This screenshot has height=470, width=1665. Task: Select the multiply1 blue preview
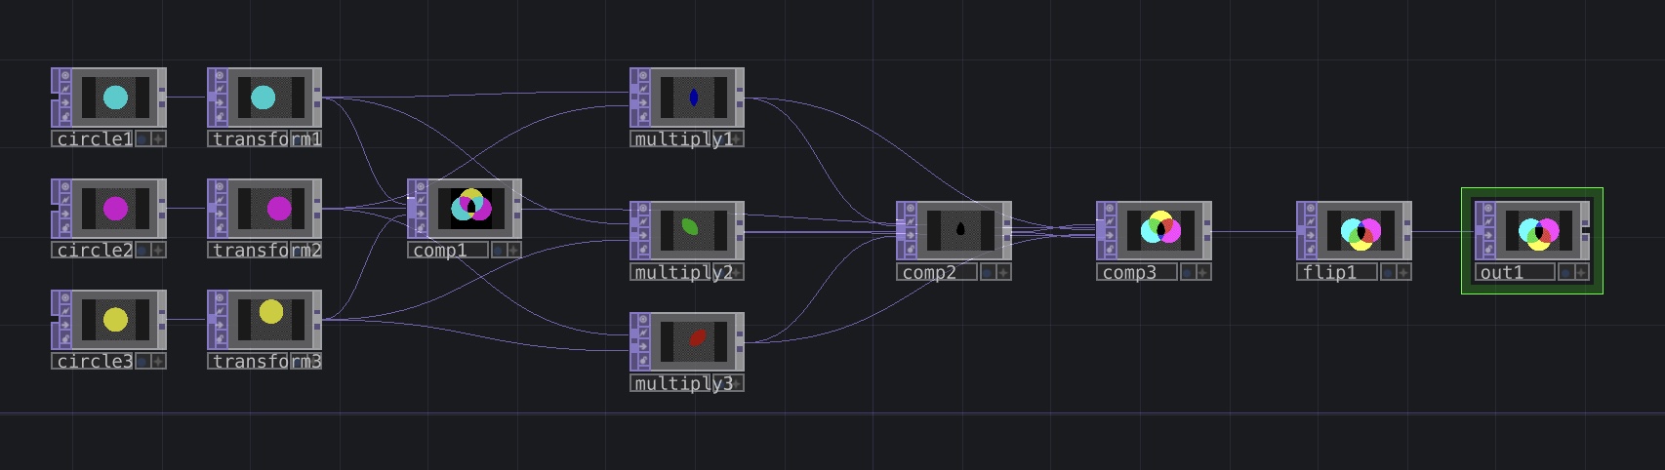point(694,98)
